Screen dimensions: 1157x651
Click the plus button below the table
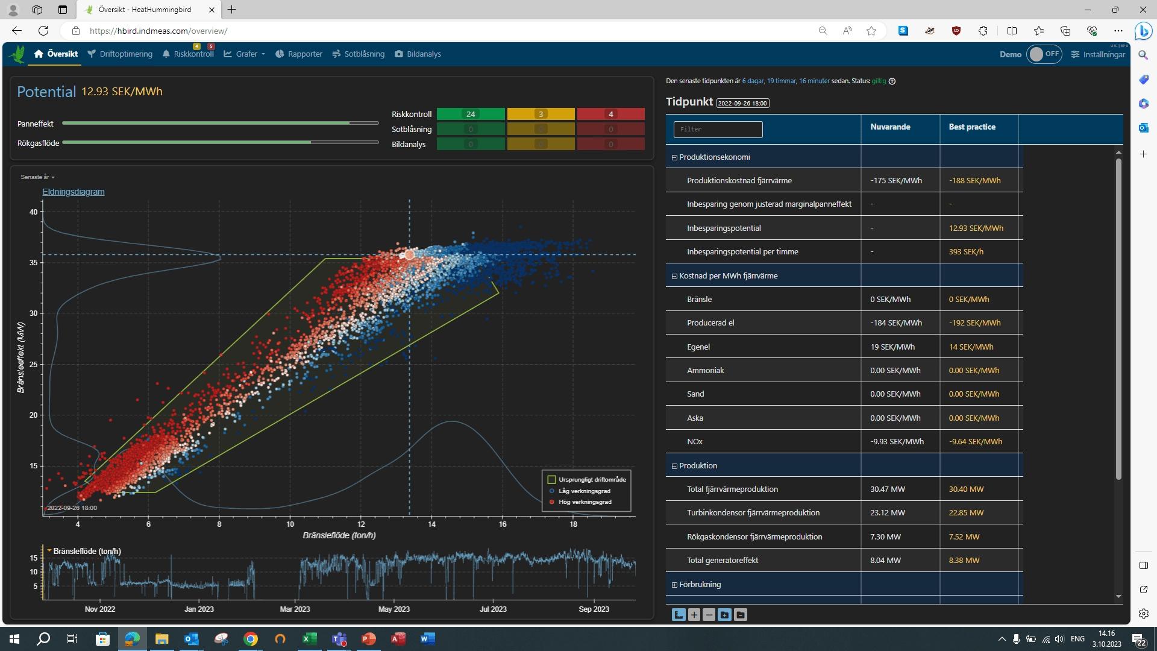click(694, 615)
